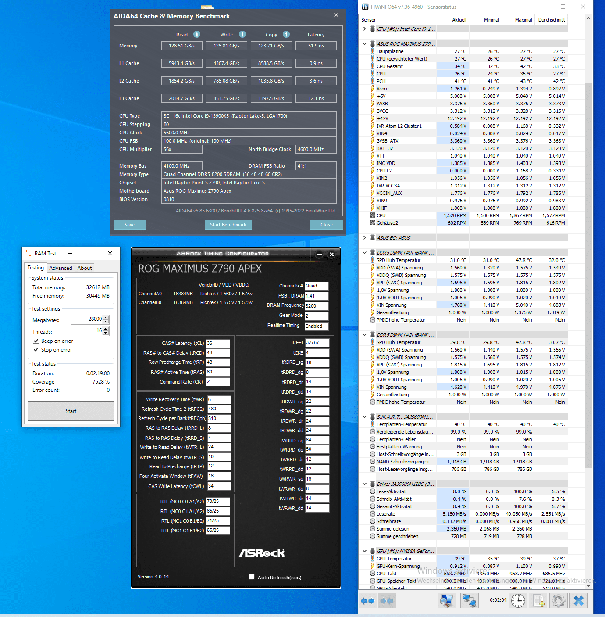Click the info icon next to Read

pyautogui.click(x=197, y=34)
